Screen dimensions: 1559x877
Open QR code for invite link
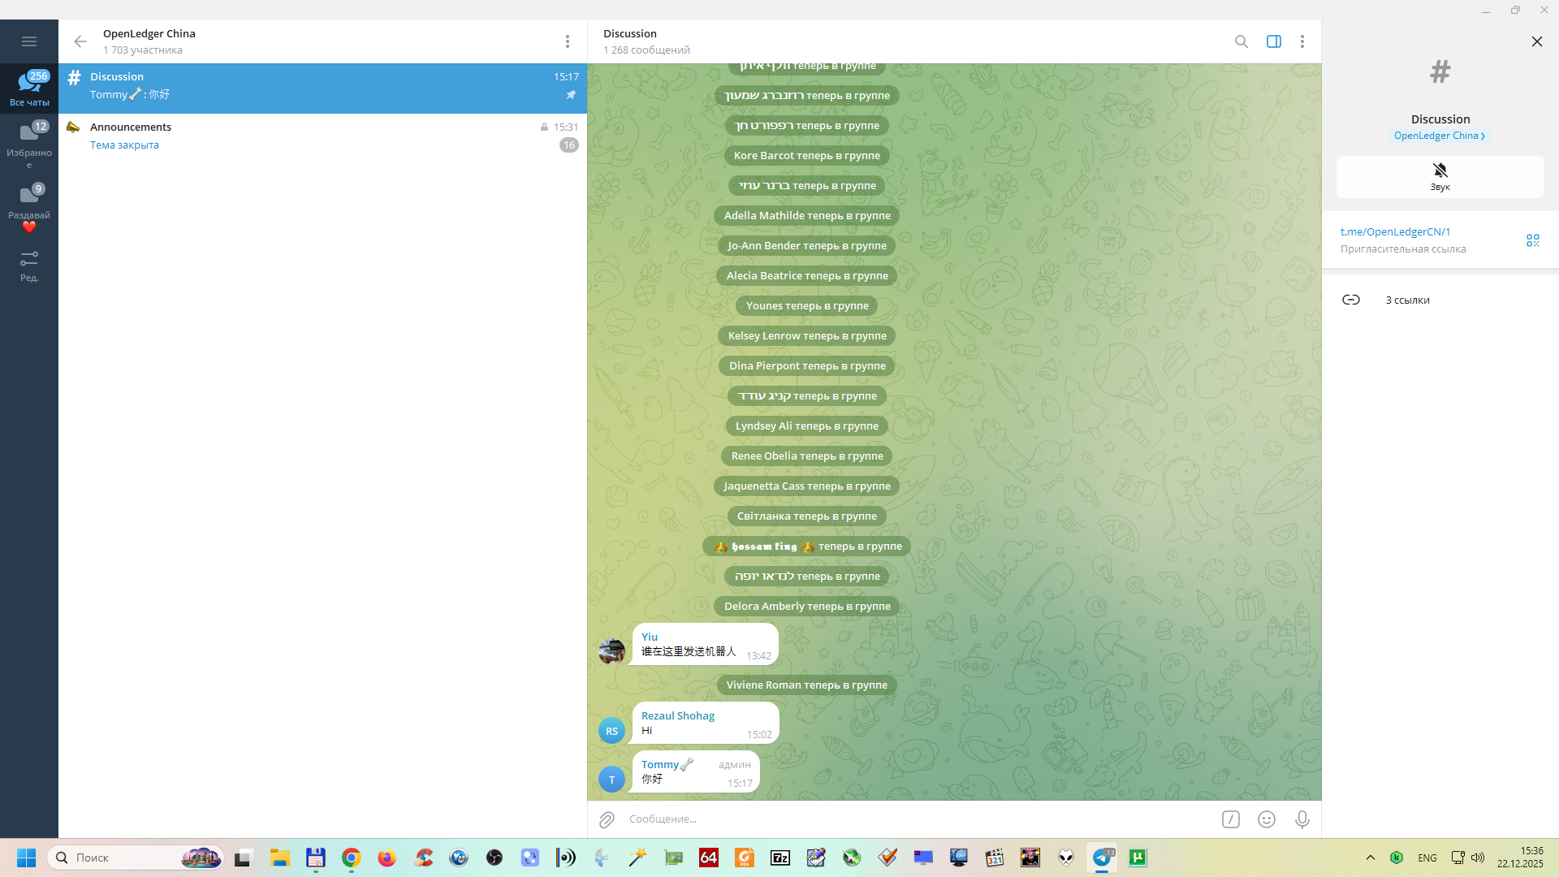pyautogui.click(x=1532, y=240)
